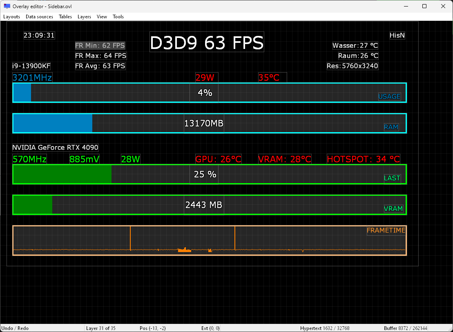The width and height of the screenshot is (453, 332).
Task: Click the RAM bar label
Action: tap(391, 127)
